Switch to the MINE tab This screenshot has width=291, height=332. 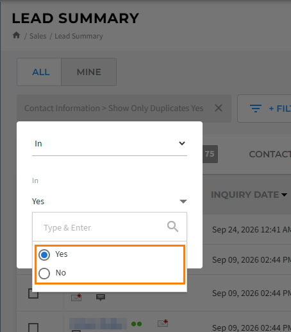coord(89,72)
